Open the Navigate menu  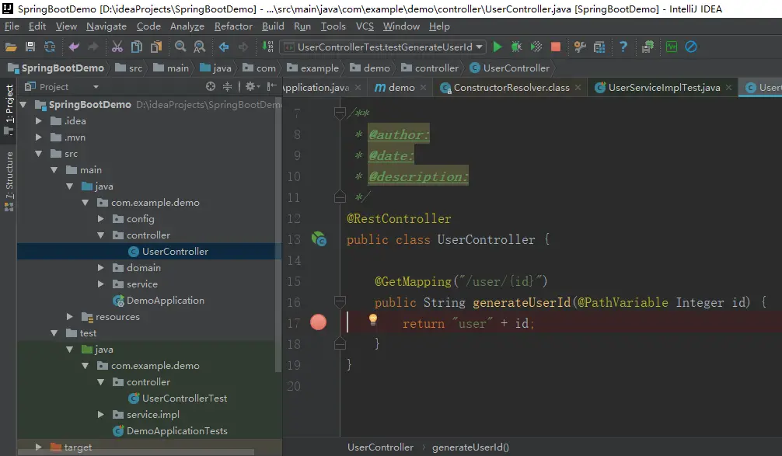(x=106, y=26)
